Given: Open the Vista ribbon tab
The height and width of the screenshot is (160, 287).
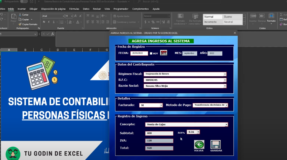Looking at the screenshot, I should [107, 9].
